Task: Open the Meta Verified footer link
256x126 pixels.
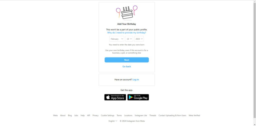Action: pyautogui.click(x=194, y=116)
